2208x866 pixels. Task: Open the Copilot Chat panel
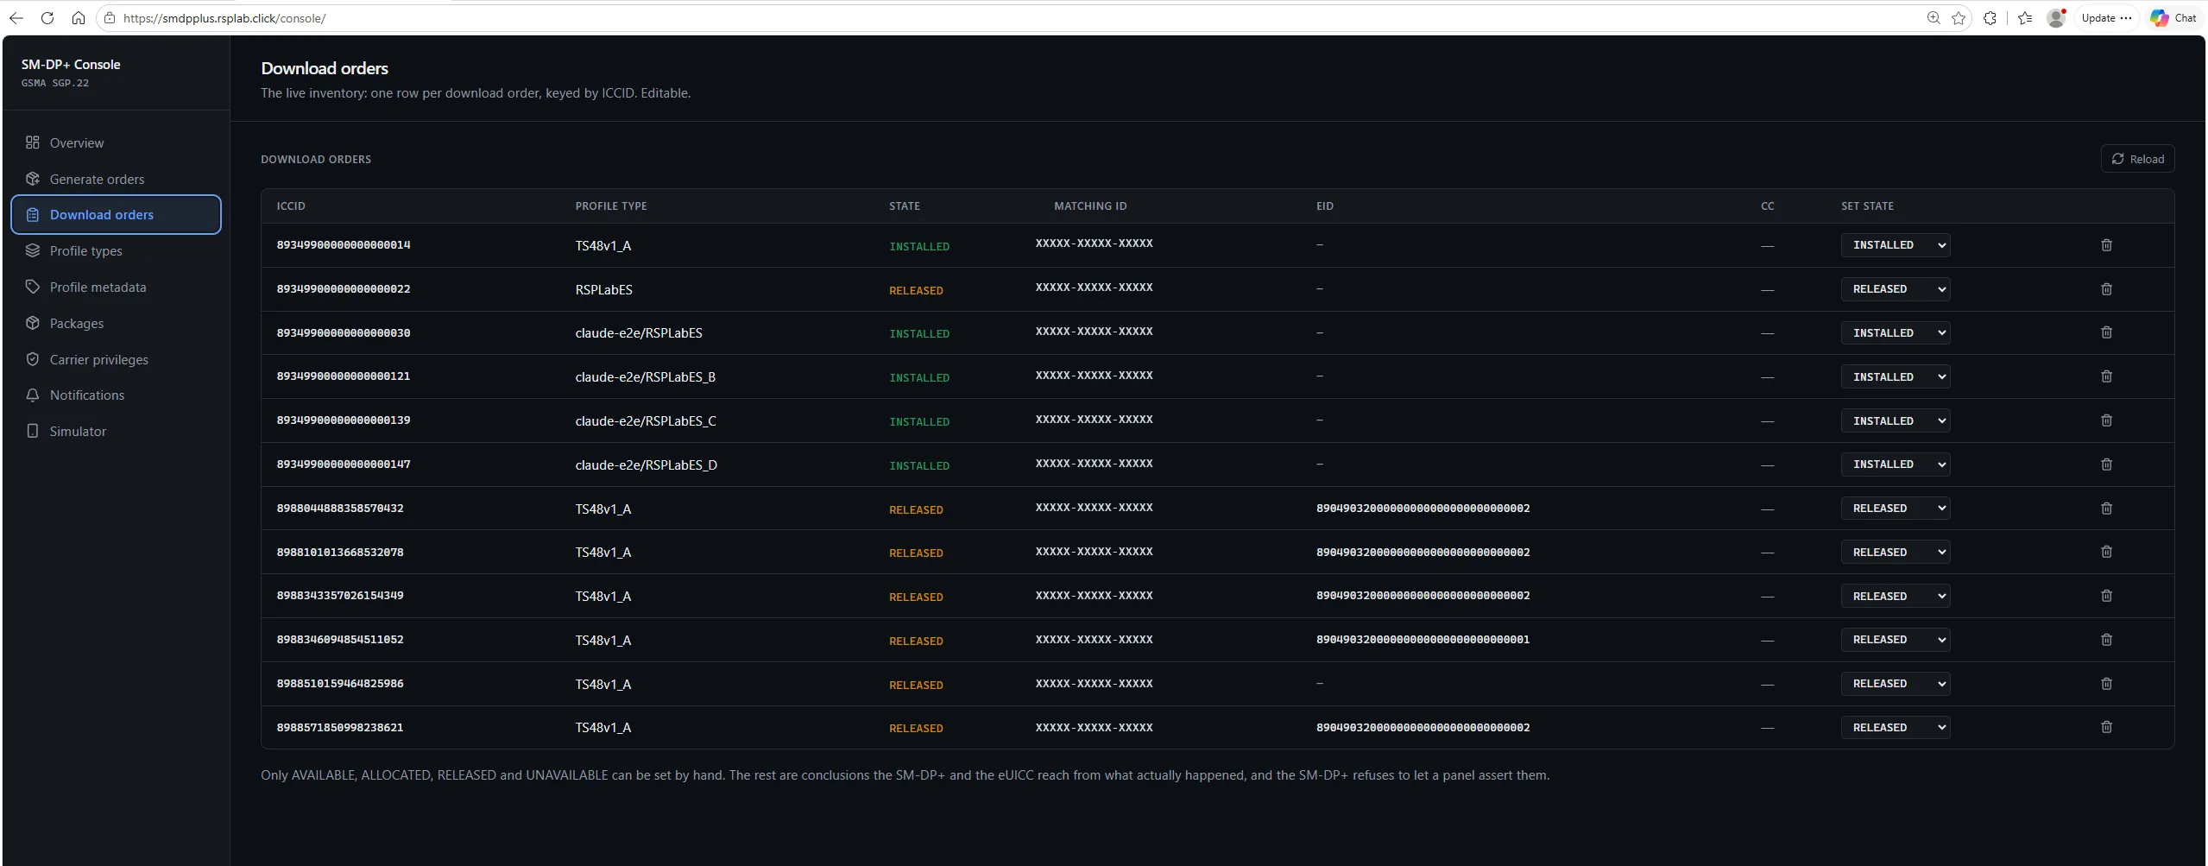point(2173,18)
